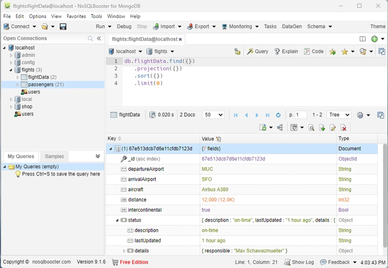Image resolution: width=388 pixels, height=268 pixels.
Task: Change the Tree view mode dropdown
Action: pos(339,115)
